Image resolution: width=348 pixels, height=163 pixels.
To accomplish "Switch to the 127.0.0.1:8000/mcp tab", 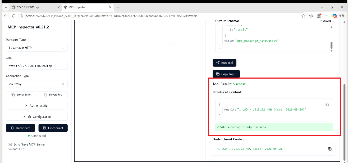I will pyautogui.click(x=35, y=7).
